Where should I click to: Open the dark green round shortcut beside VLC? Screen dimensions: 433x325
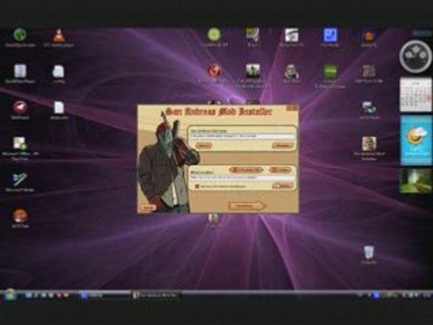click(x=20, y=35)
